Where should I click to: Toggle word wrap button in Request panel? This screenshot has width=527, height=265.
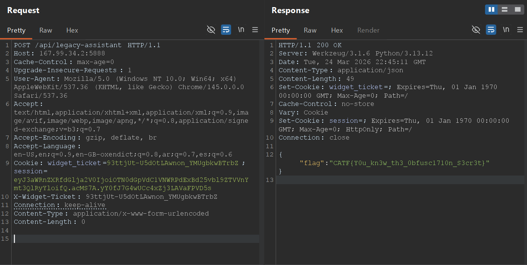(x=226, y=30)
